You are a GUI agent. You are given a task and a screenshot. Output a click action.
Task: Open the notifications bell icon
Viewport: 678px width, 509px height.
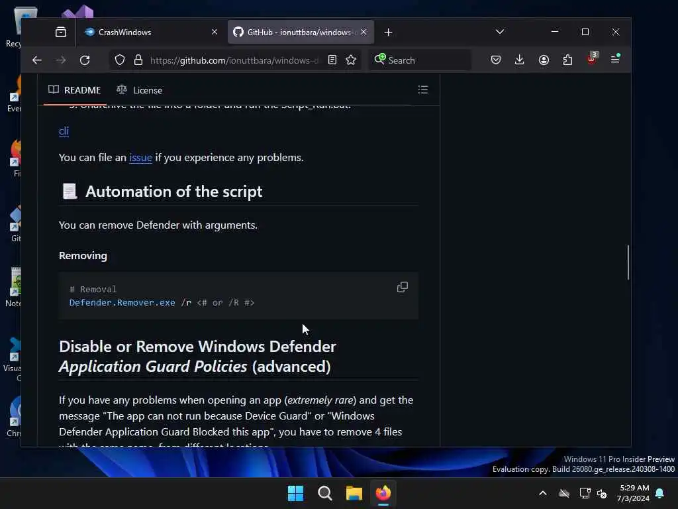[660, 493]
